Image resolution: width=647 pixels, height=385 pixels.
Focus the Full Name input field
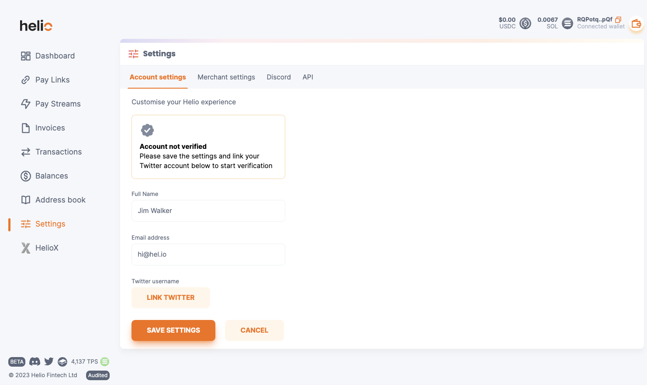pyautogui.click(x=208, y=211)
